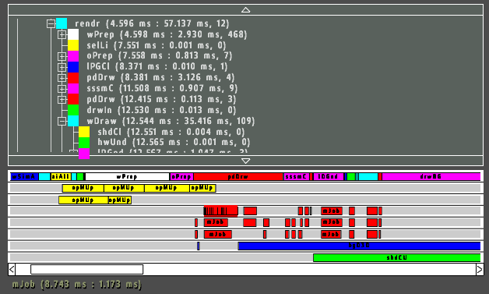The height and width of the screenshot is (294, 489).
Task: Select the selLi (7.551 ms : 0.001 ms, 0) row
Action: click(157, 45)
